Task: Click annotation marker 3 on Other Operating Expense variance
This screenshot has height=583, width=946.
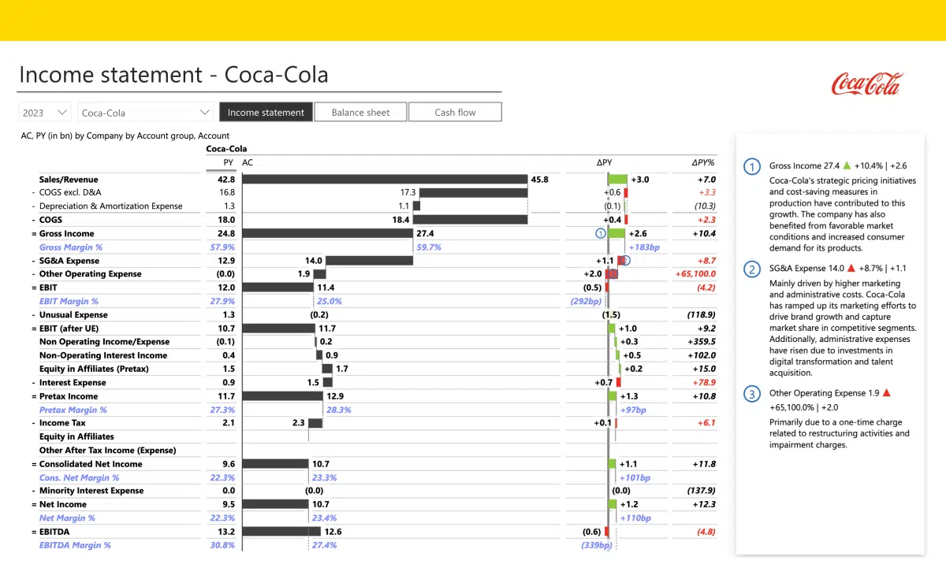Action: (613, 273)
